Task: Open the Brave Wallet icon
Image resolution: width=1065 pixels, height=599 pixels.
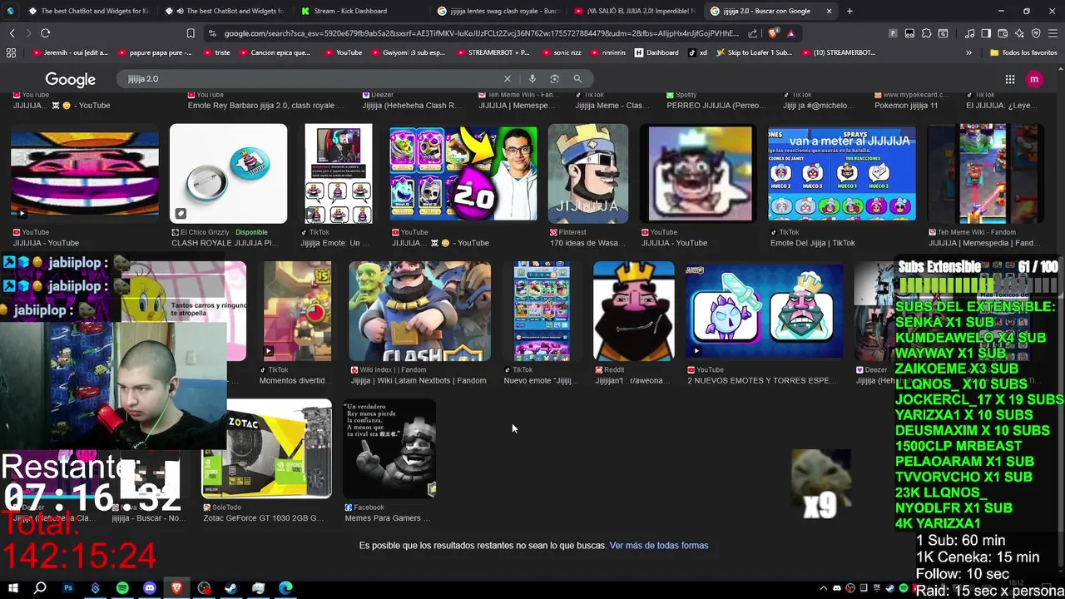Action: [x=1003, y=33]
